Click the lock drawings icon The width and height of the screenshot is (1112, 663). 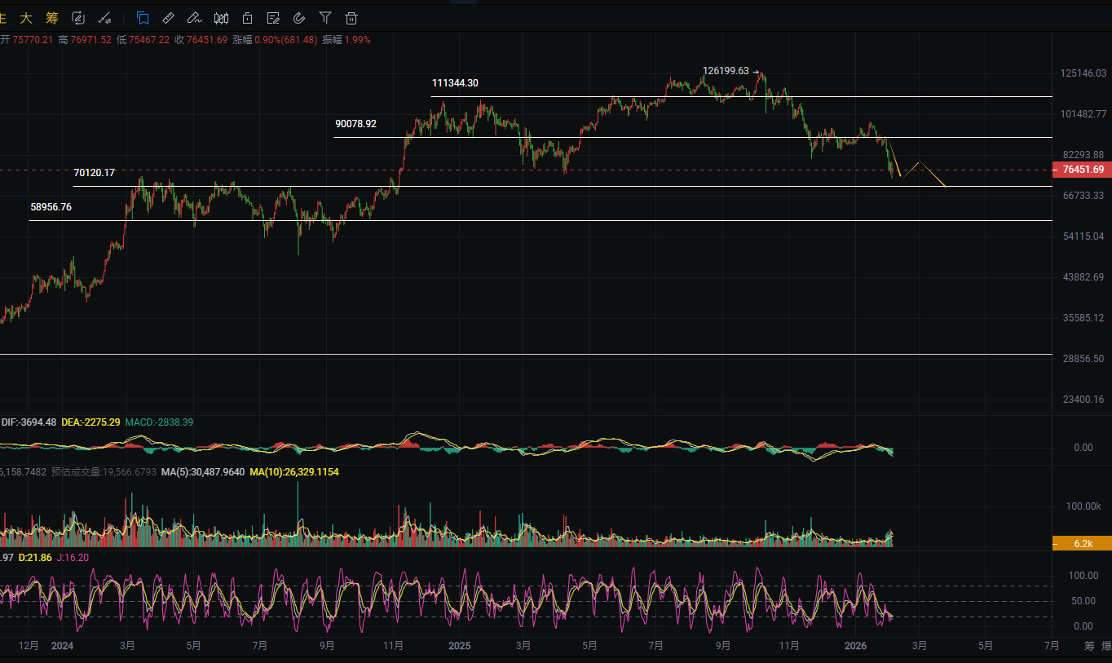[x=247, y=18]
